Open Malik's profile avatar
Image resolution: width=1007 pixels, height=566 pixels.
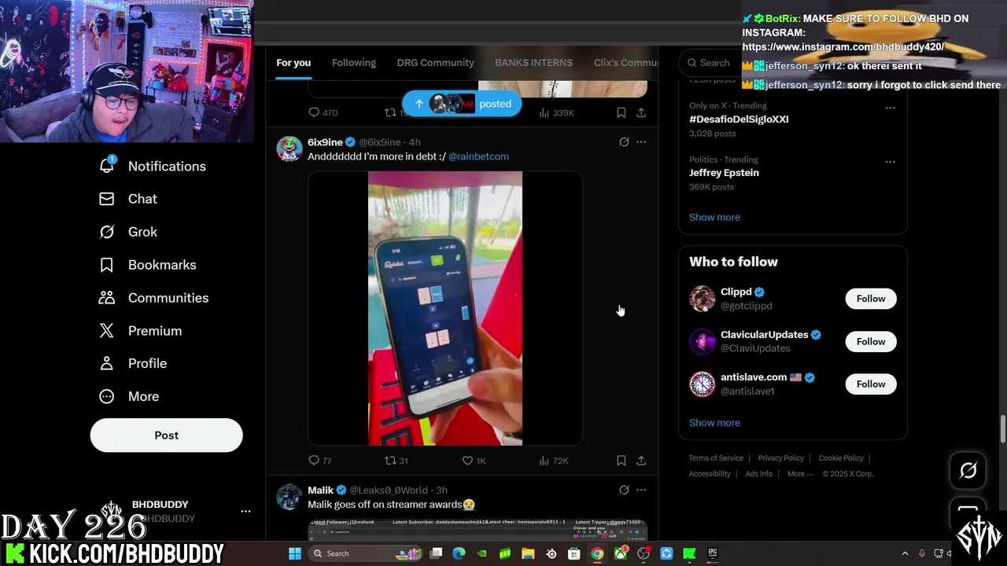(x=289, y=497)
